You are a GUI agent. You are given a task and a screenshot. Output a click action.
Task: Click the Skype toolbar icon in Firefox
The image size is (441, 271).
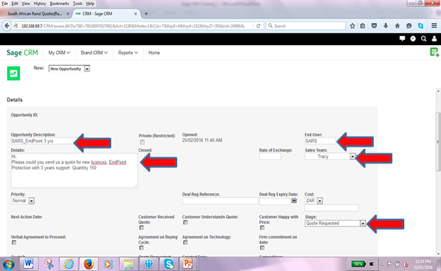pos(421,26)
